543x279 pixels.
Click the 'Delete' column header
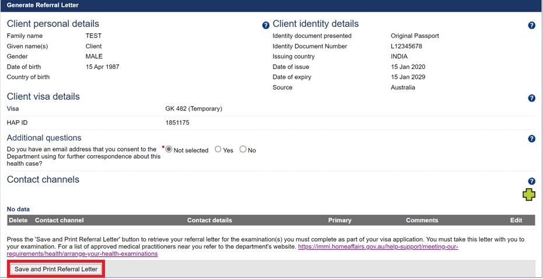pyautogui.click(x=18, y=220)
